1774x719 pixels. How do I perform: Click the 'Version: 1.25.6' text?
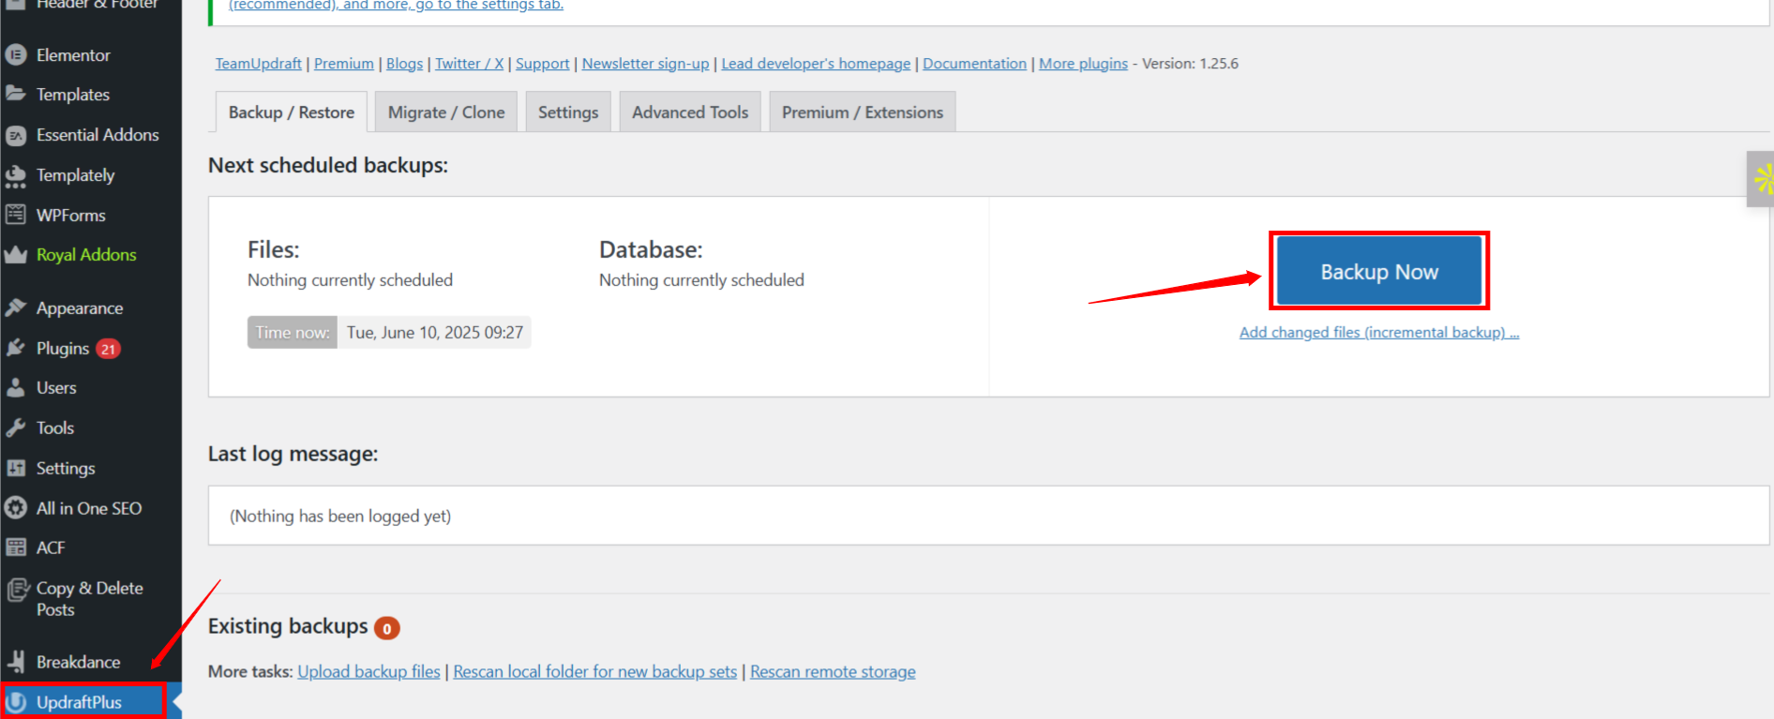[1190, 63]
